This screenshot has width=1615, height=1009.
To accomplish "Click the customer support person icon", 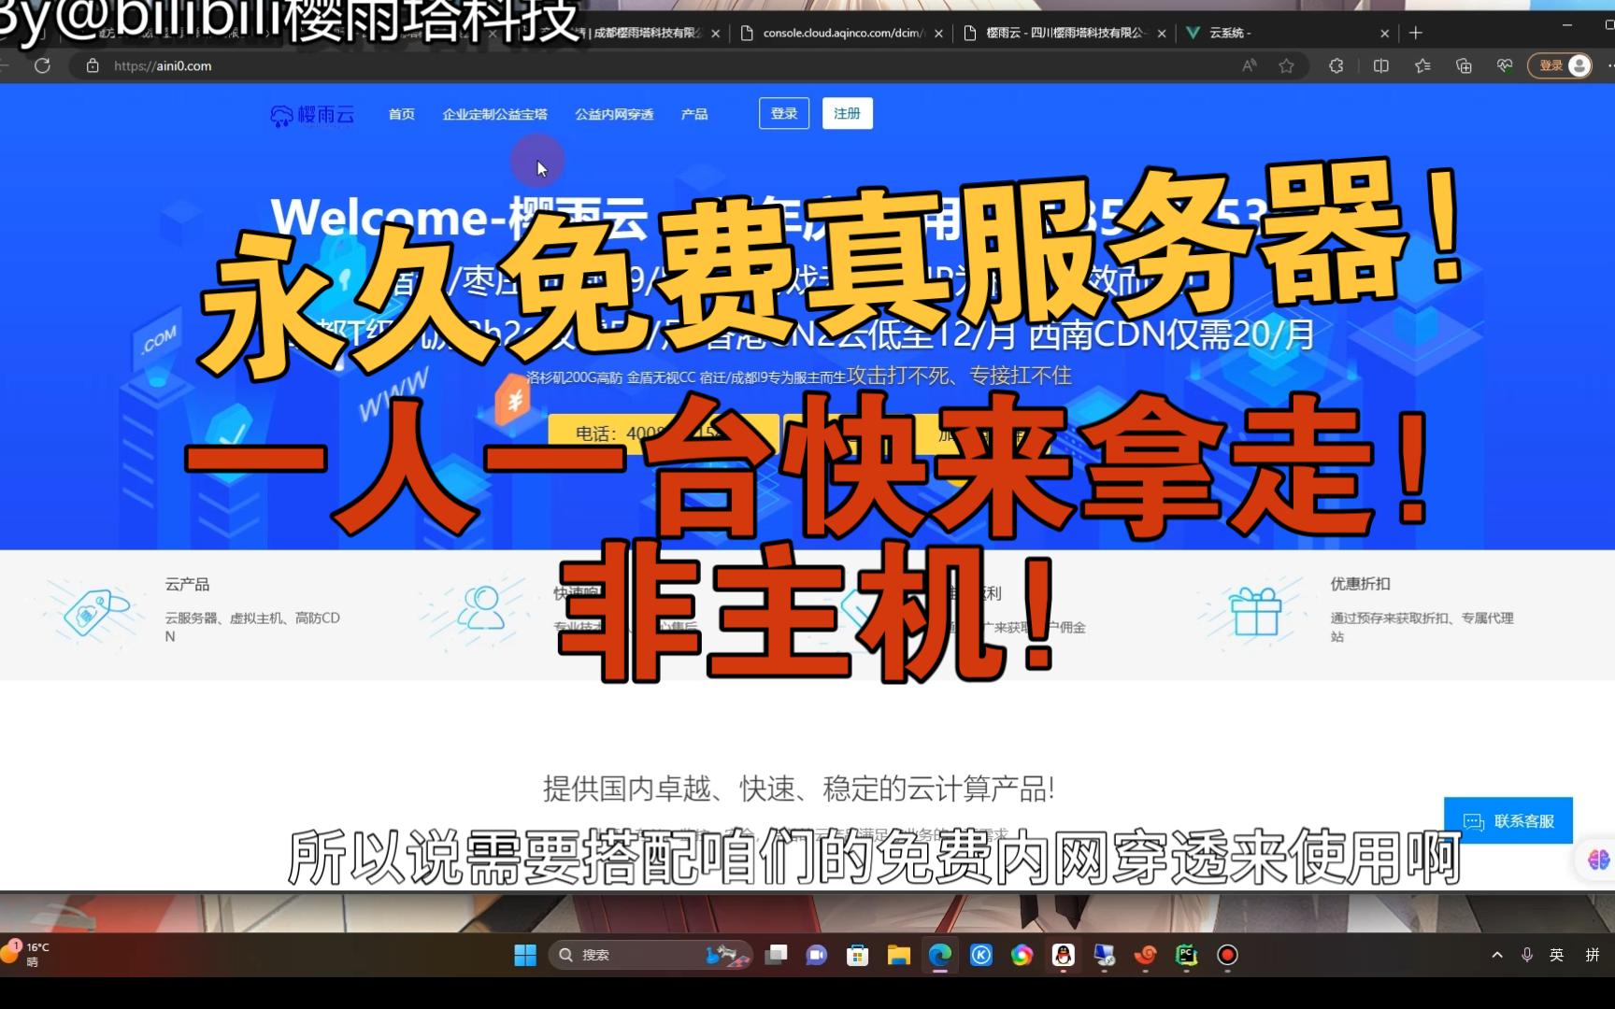I will (x=481, y=607).
